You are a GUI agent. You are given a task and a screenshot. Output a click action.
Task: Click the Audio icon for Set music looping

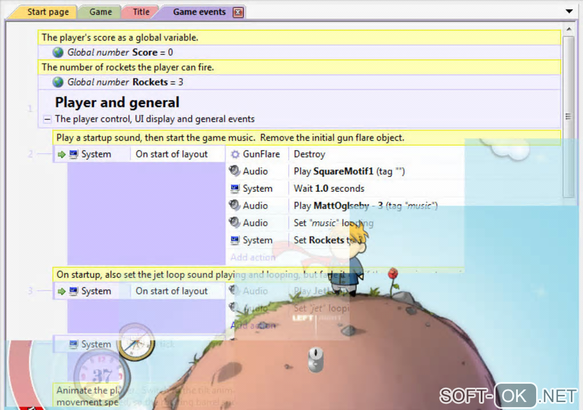pyautogui.click(x=234, y=223)
